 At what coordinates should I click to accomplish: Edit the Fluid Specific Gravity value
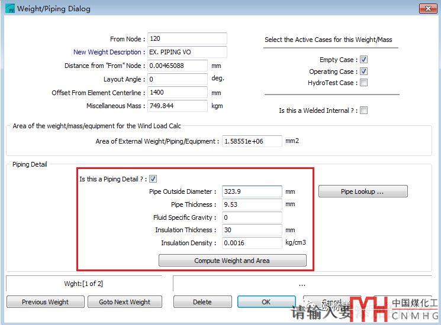252,217
